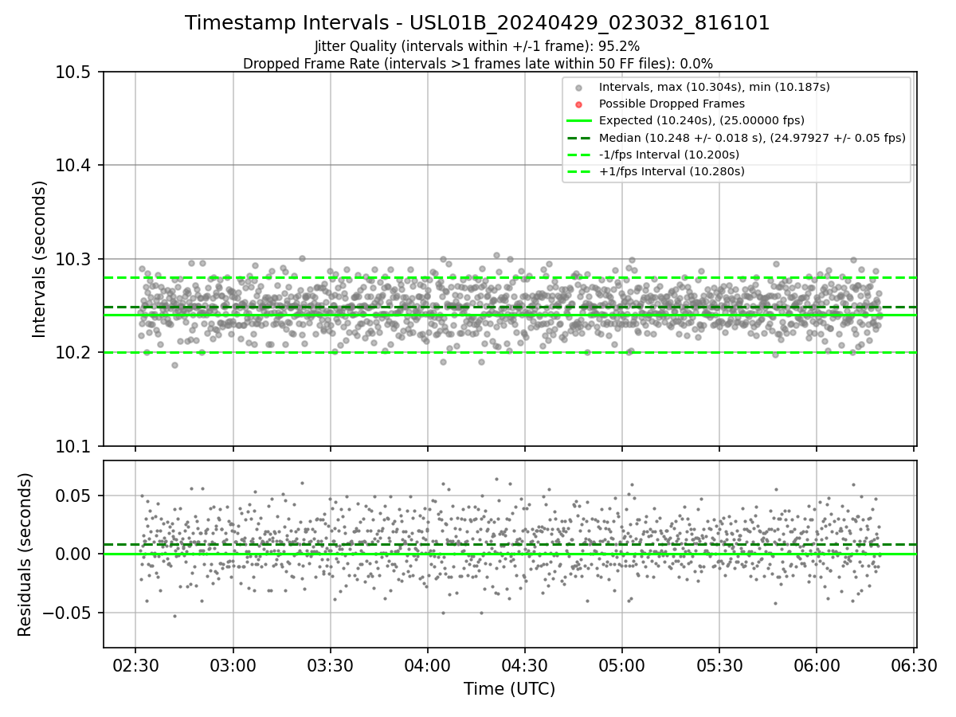Select legend entry '-1/fps Interval (10.200s)'

[669, 154]
